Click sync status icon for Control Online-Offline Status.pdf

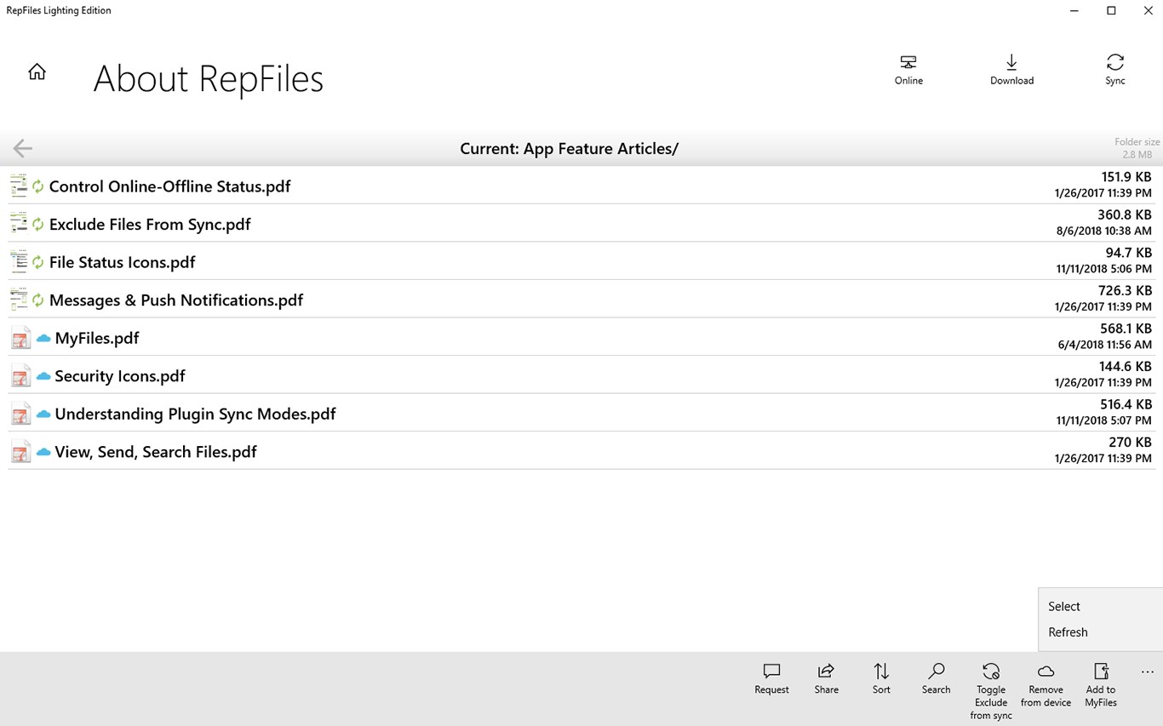[37, 186]
